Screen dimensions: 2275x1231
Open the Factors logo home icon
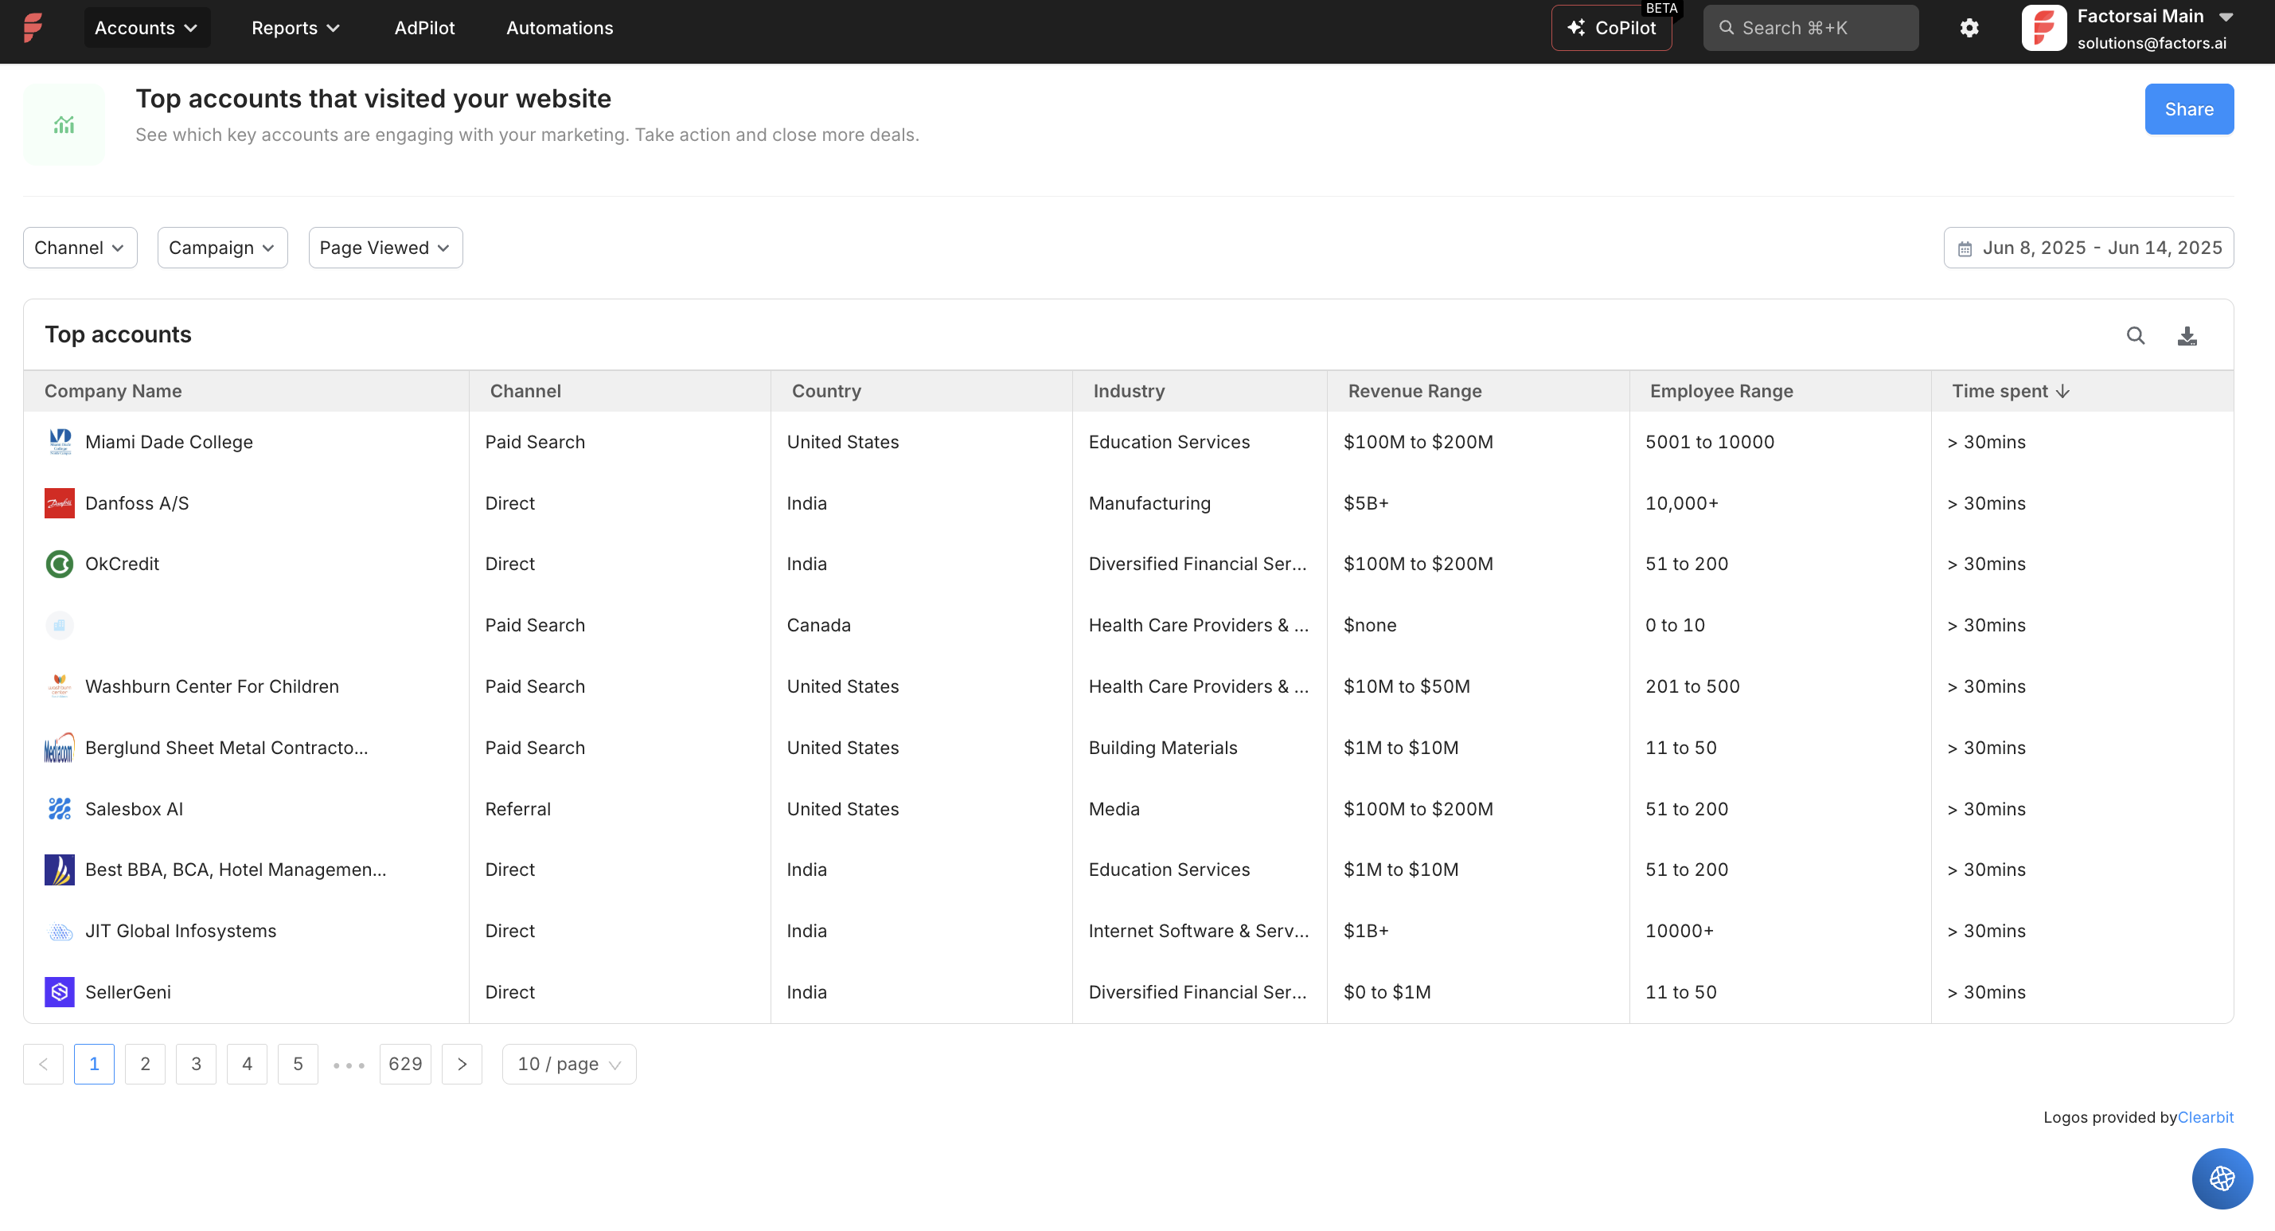click(x=33, y=27)
